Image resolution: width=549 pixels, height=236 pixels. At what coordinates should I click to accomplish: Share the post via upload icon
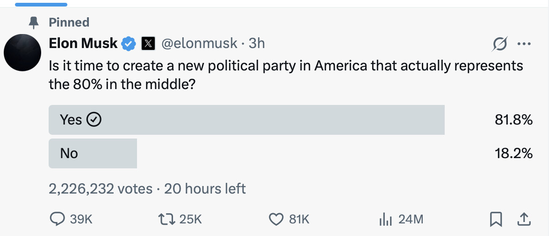[x=524, y=219]
